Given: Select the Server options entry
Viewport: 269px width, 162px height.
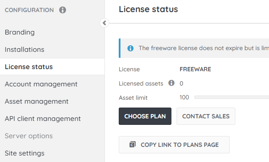Looking at the screenshot, I should point(28,136).
